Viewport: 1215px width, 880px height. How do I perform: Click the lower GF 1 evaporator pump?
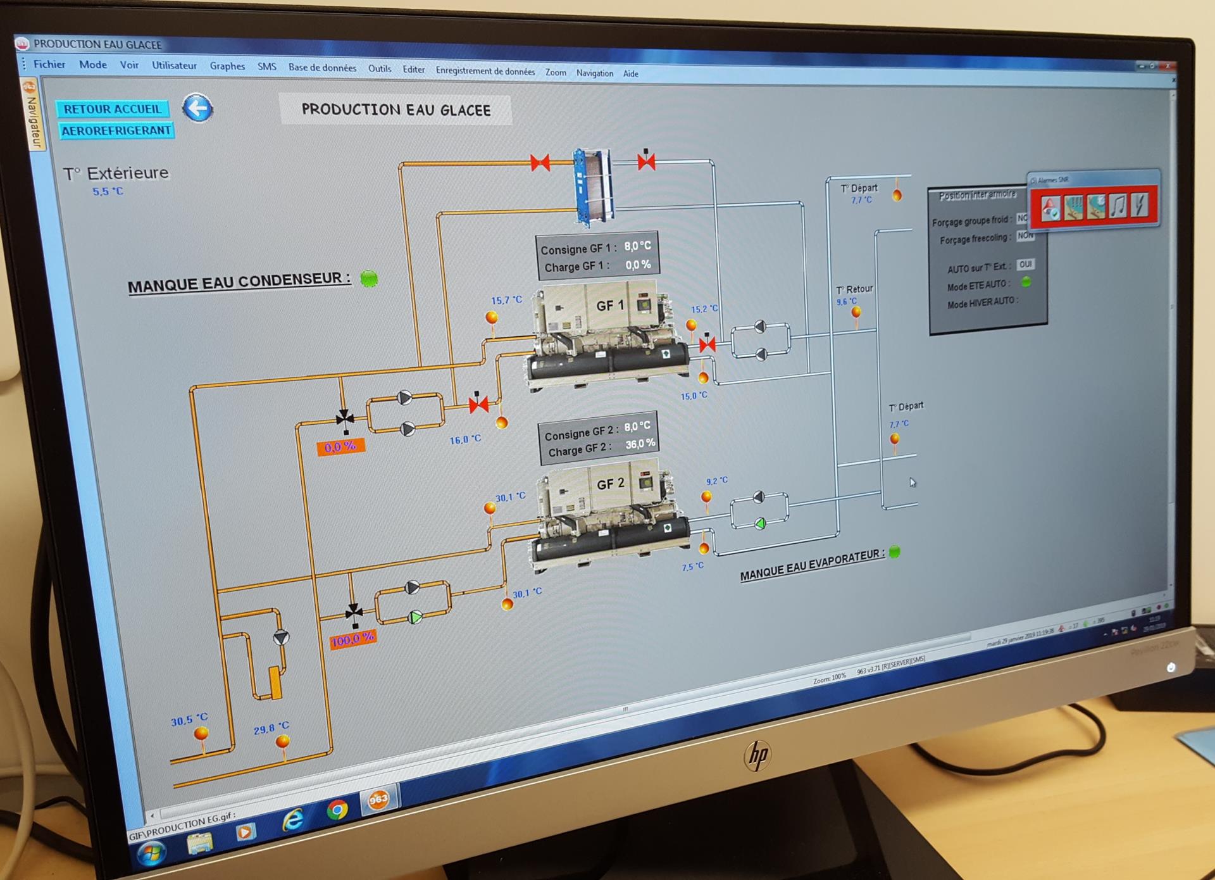click(761, 355)
